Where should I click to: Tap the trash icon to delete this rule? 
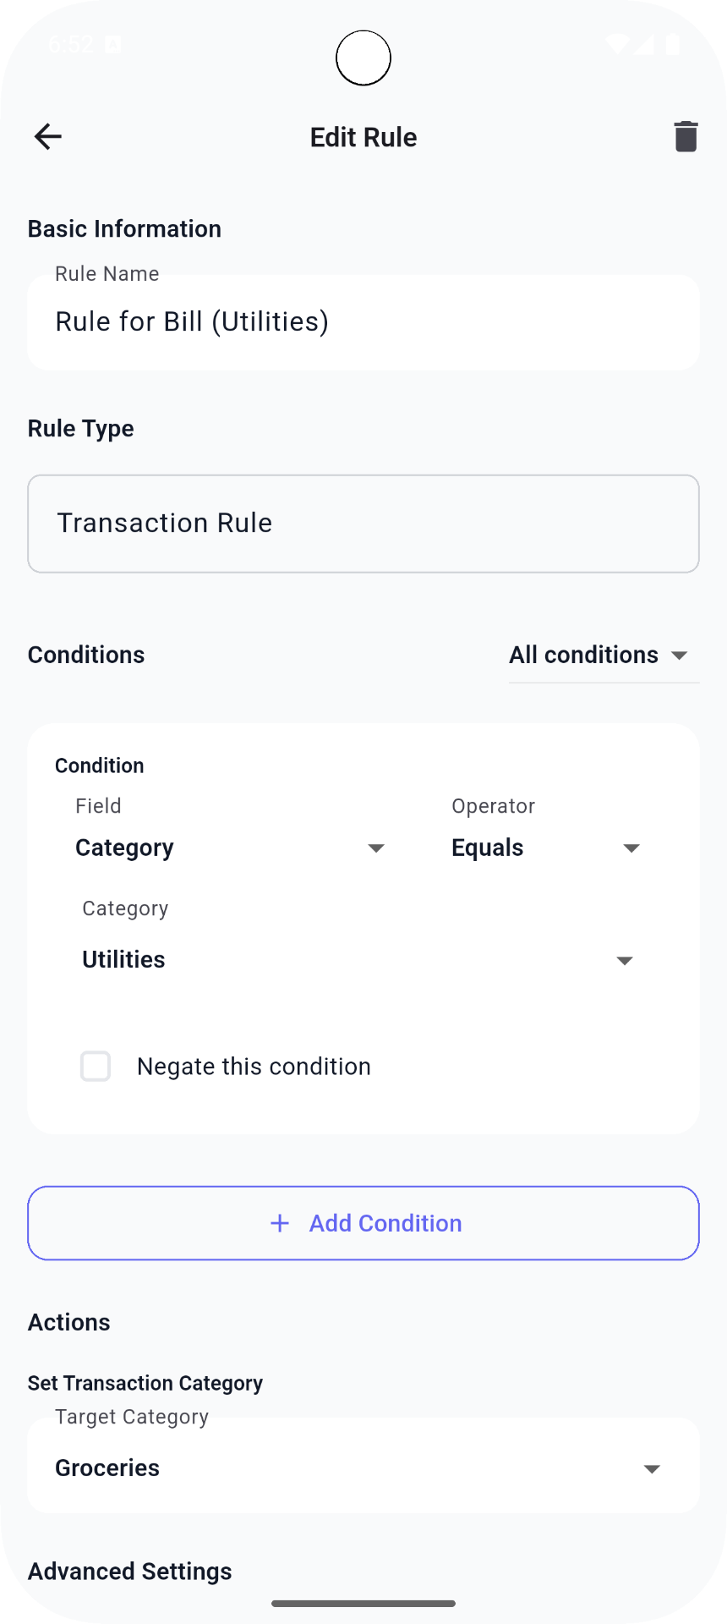[685, 135]
